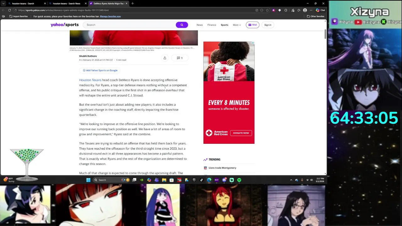This screenshot has height=226, width=402.
Task: Open the browser profile avatar
Action: point(305,10)
